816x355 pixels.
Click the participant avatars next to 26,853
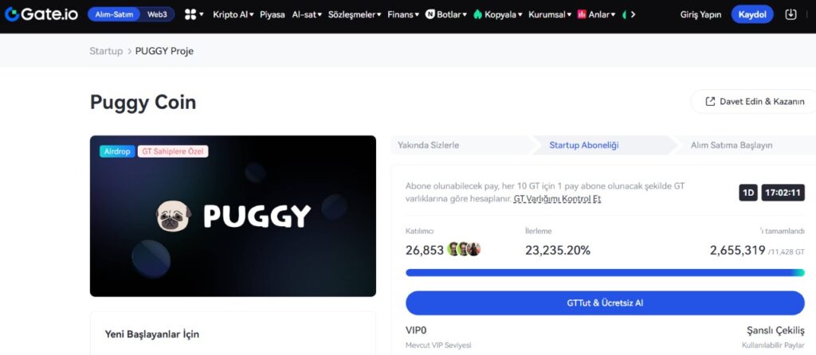click(x=464, y=249)
